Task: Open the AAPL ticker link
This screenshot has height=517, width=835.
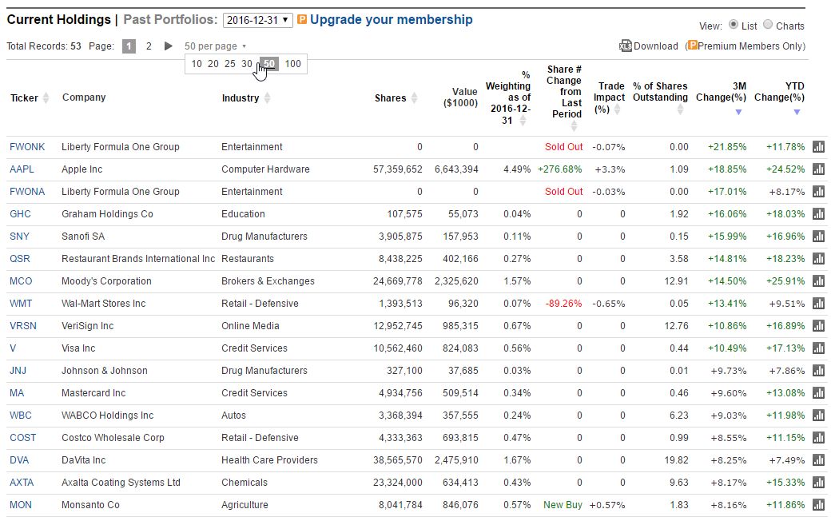Action: 22,169
